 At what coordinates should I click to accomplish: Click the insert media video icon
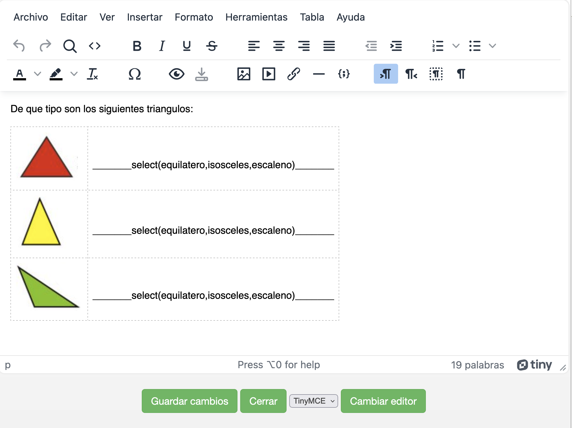coord(268,74)
